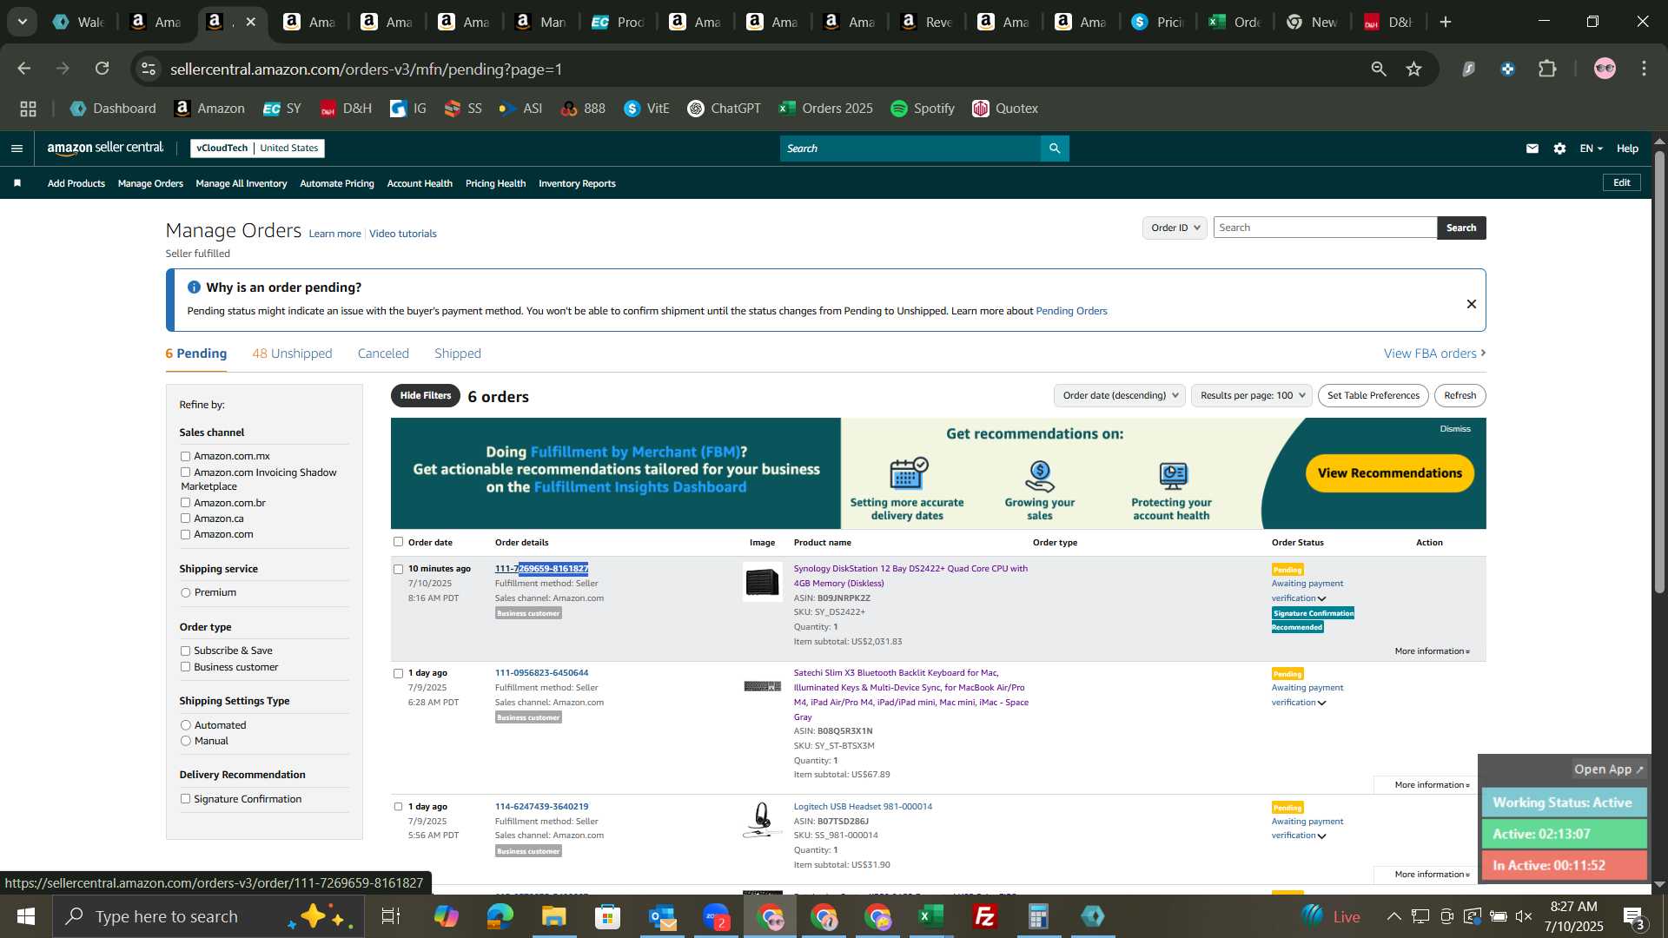This screenshot has height=938, width=1668.
Task: Open Excel from the taskbar
Action: tap(931, 916)
